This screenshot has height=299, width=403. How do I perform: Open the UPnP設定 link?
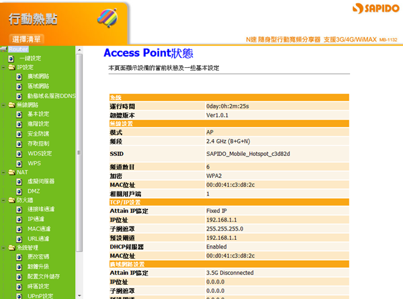tap(40, 296)
